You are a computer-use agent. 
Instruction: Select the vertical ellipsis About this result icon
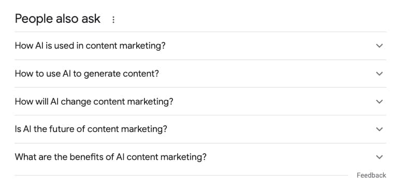(113, 20)
